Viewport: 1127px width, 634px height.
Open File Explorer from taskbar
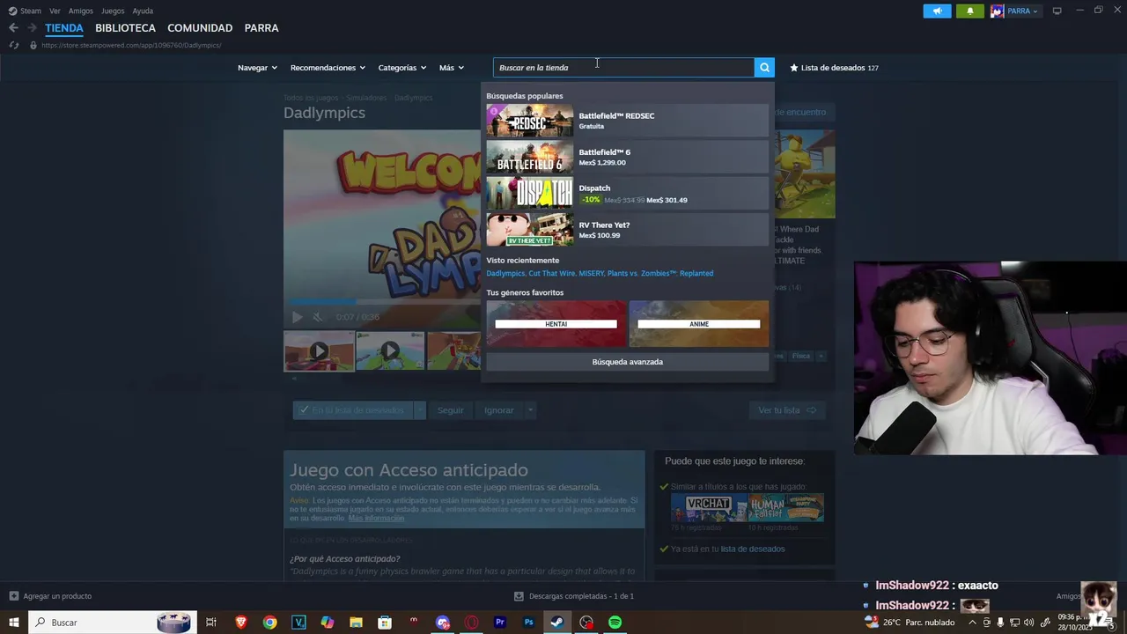[356, 623]
